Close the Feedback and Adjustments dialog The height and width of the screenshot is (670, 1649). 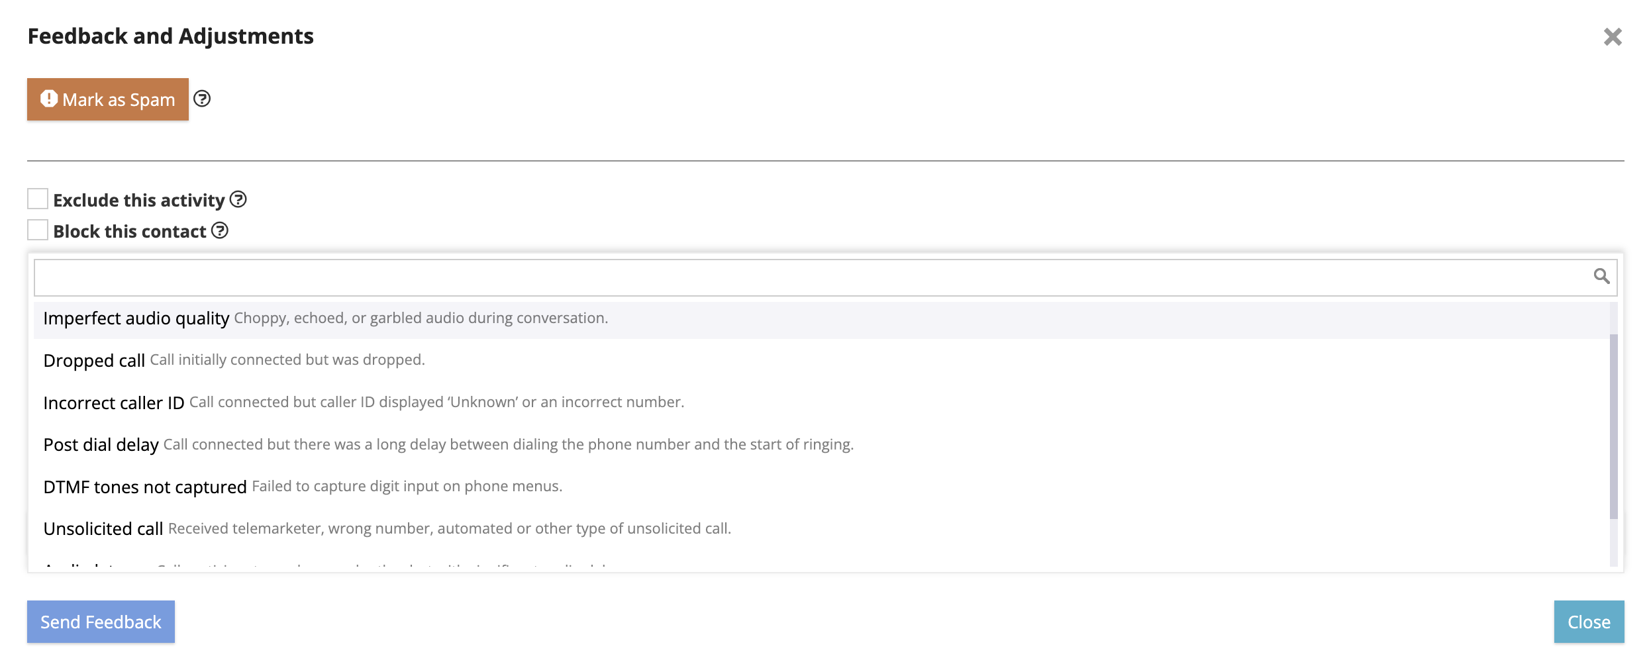(1613, 37)
